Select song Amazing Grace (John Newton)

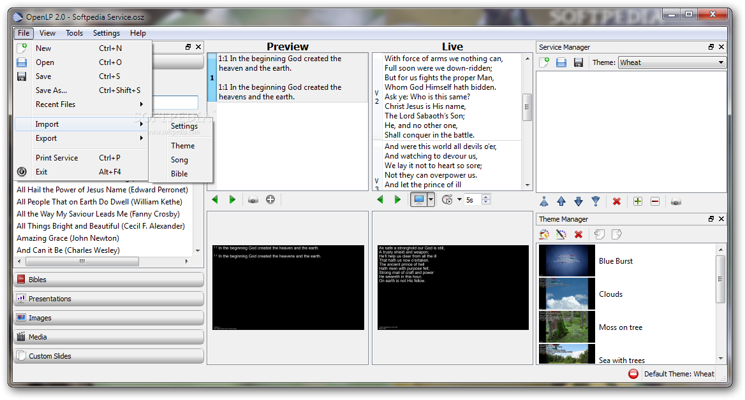68,238
